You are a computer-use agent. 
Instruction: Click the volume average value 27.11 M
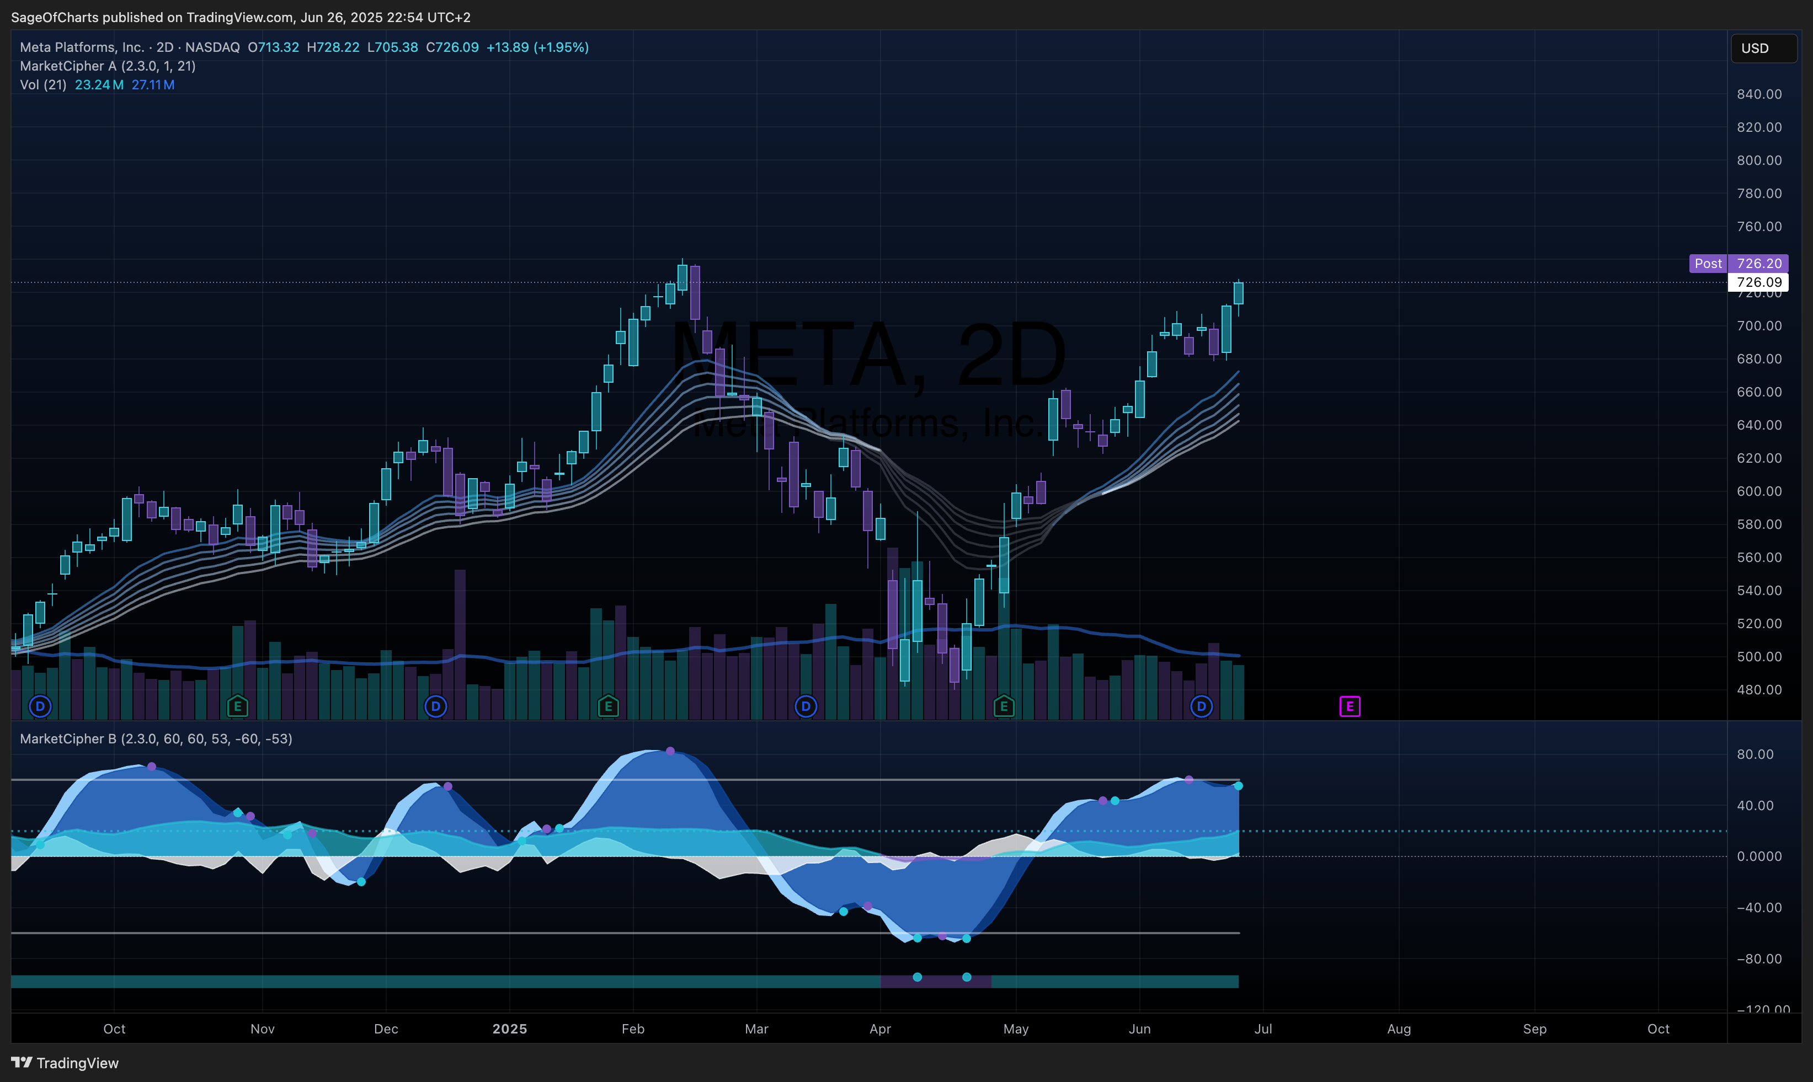[x=153, y=84]
